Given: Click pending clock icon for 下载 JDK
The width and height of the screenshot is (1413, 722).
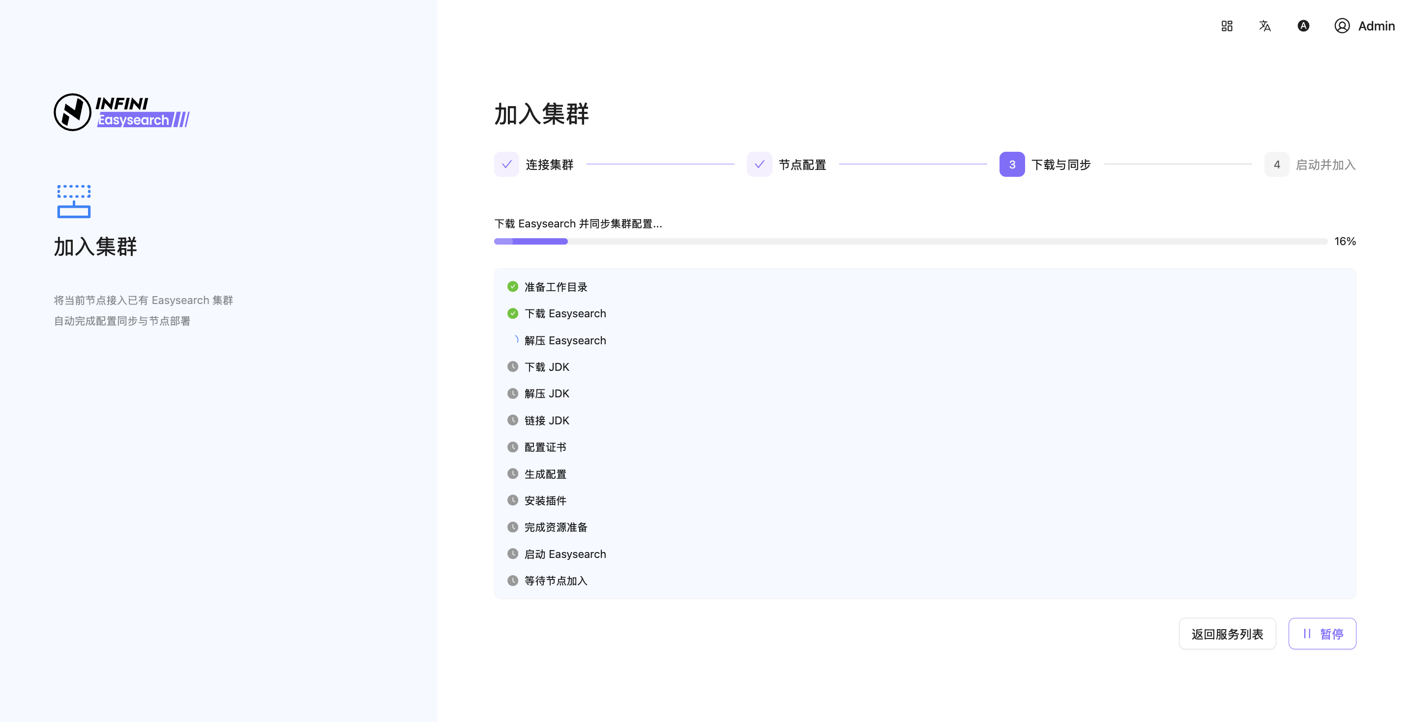Looking at the screenshot, I should pyautogui.click(x=512, y=366).
